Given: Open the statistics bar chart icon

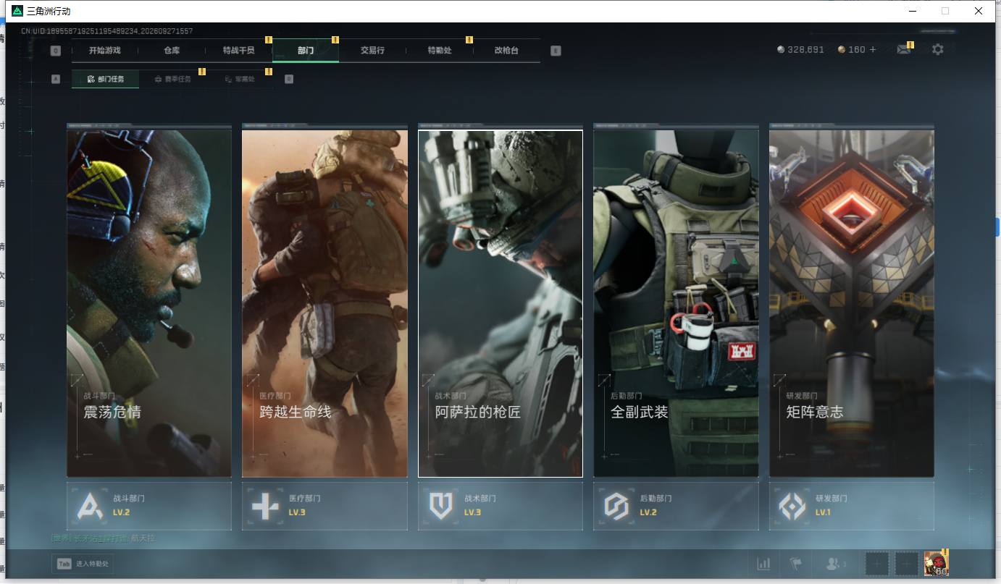Looking at the screenshot, I should tap(763, 564).
